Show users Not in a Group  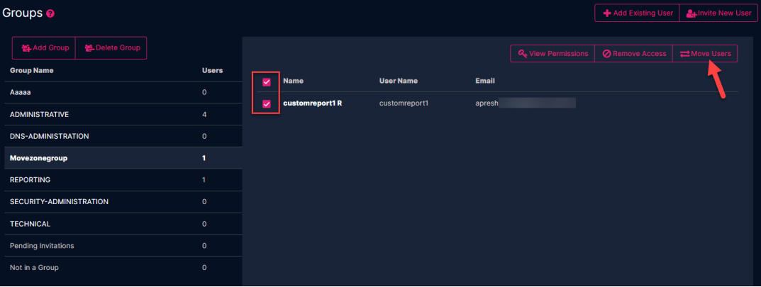34,268
